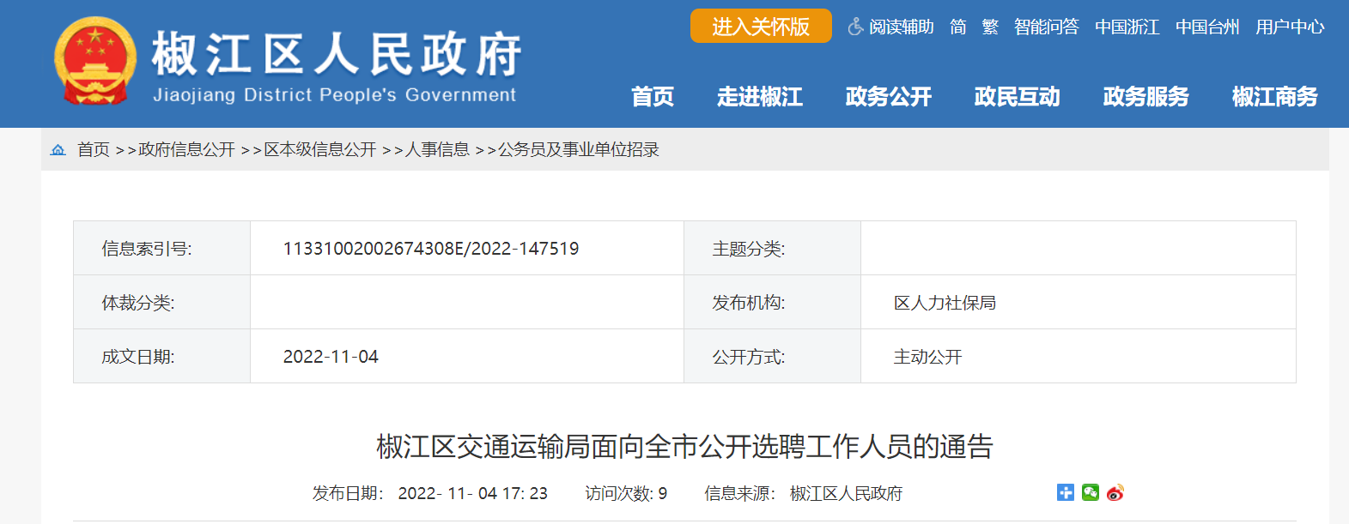The width and height of the screenshot is (1349, 524).
Task: Select 政民互动 menu item
Action: point(1018,96)
